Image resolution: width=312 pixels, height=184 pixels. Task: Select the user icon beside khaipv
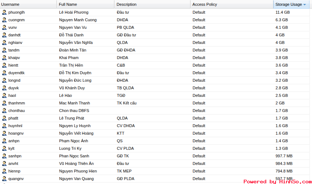[x=4, y=58]
